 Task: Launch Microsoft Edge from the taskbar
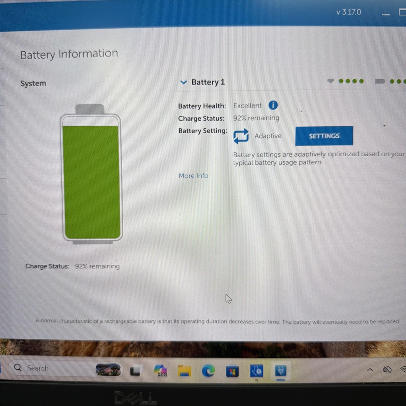click(208, 371)
